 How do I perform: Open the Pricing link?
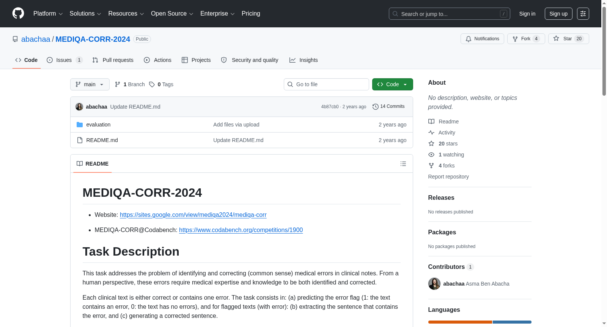(x=251, y=14)
